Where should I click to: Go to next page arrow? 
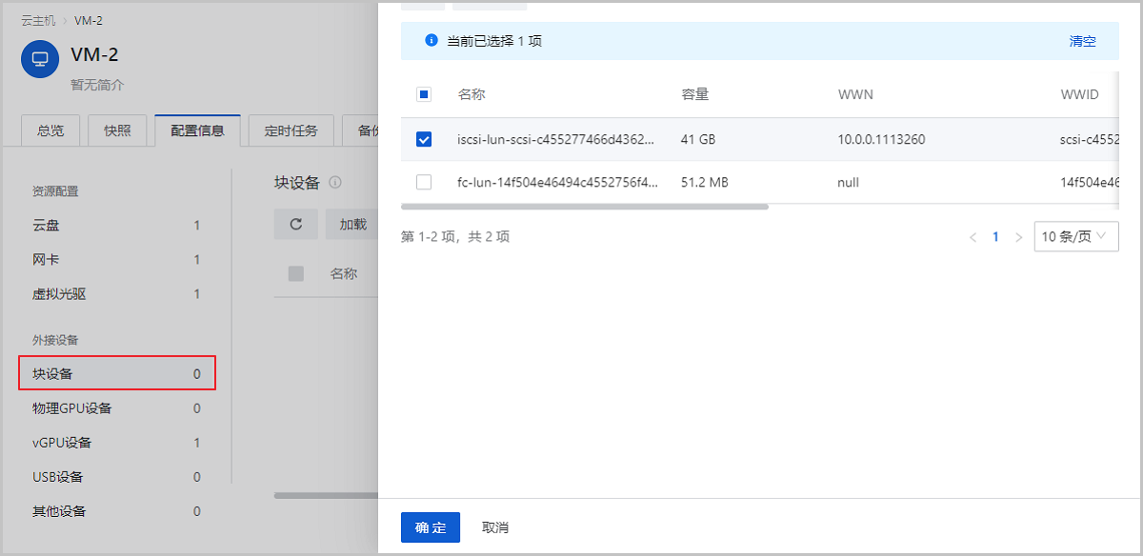1018,237
